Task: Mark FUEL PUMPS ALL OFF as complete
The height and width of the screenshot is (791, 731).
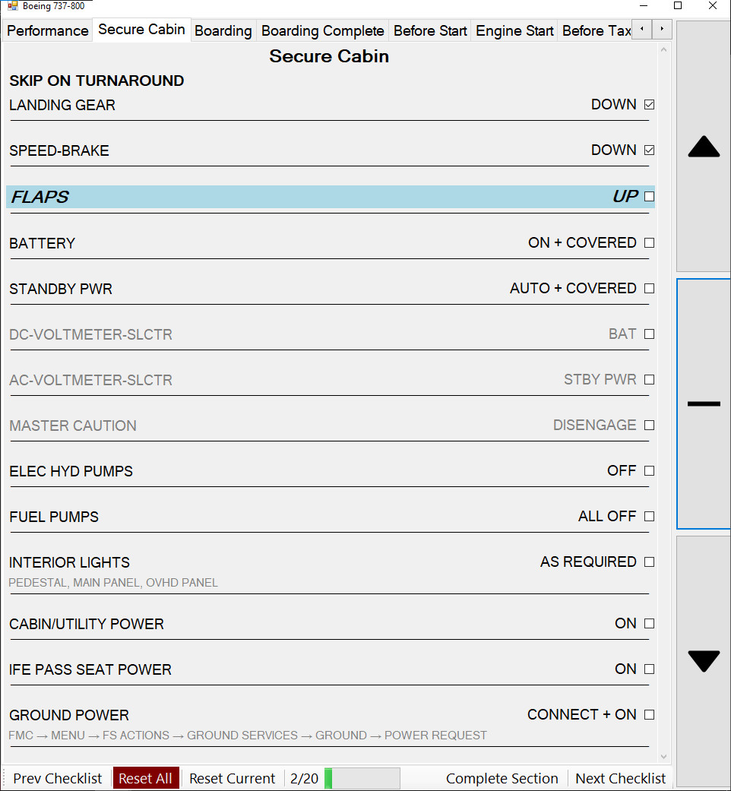Action: (648, 516)
